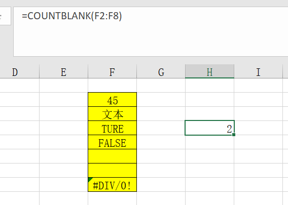Viewport: 288px width, 205px height.
Task: Click the empty cell in column I beside result 2
Action: click(x=258, y=128)
